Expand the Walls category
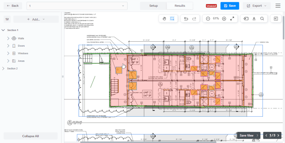This screenshot has height=143, width=285. (8, 38)
